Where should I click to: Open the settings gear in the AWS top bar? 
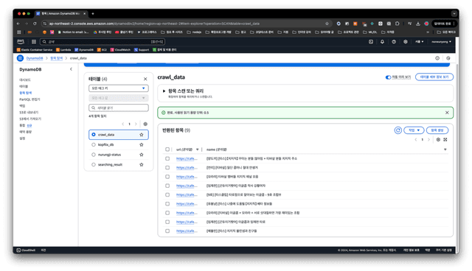(405, 42)
